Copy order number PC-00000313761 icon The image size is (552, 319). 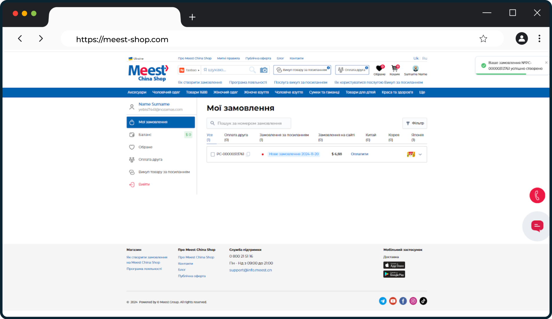[x=248, y=154]
